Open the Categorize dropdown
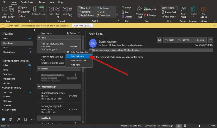The width and height of the screenshot is (217, 128). point(151,9)
